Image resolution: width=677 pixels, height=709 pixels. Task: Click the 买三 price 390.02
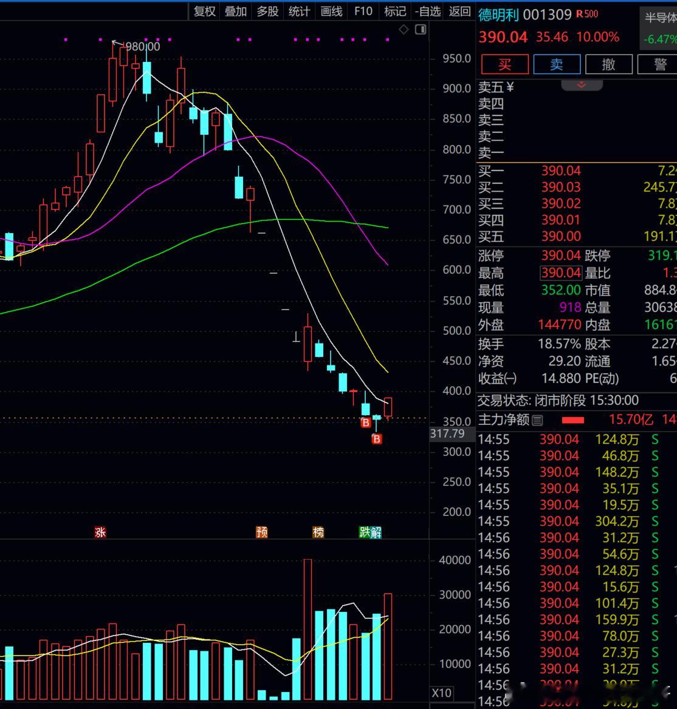[561, 203]
